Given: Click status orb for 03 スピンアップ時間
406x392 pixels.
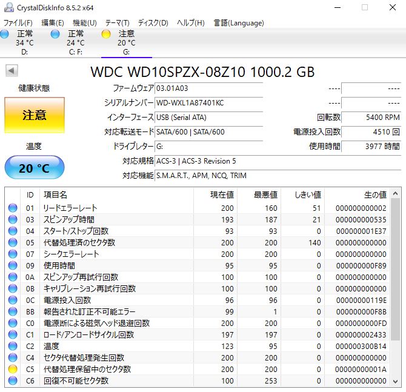Looking at the screenshot, I should (13, 219).
